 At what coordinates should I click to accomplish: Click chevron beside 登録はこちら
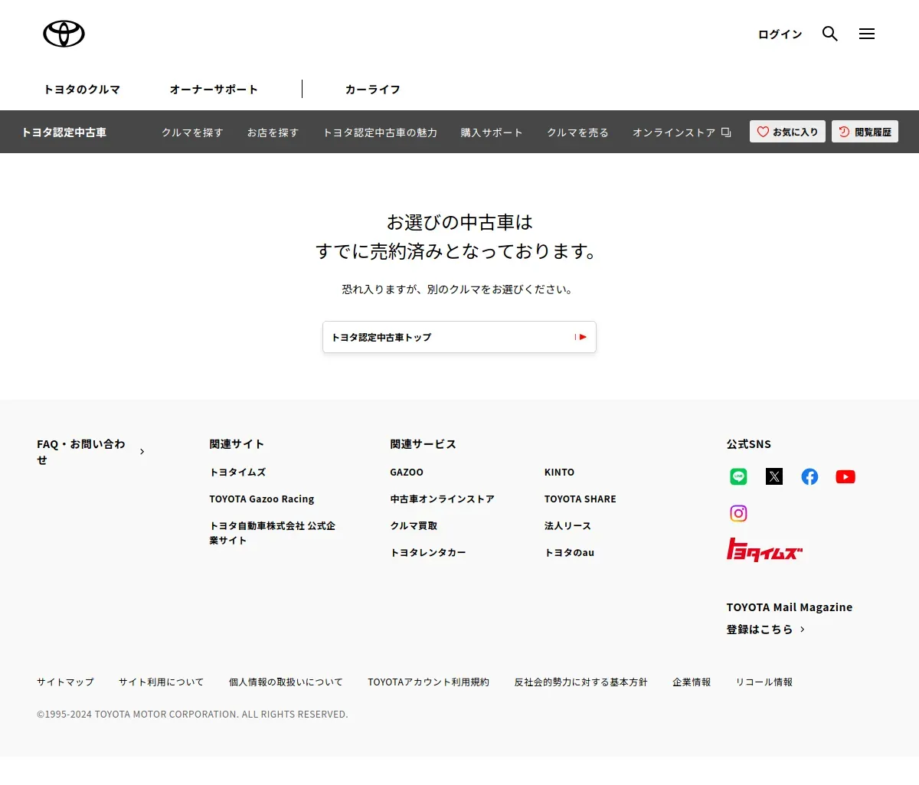[x=802, y=630]
